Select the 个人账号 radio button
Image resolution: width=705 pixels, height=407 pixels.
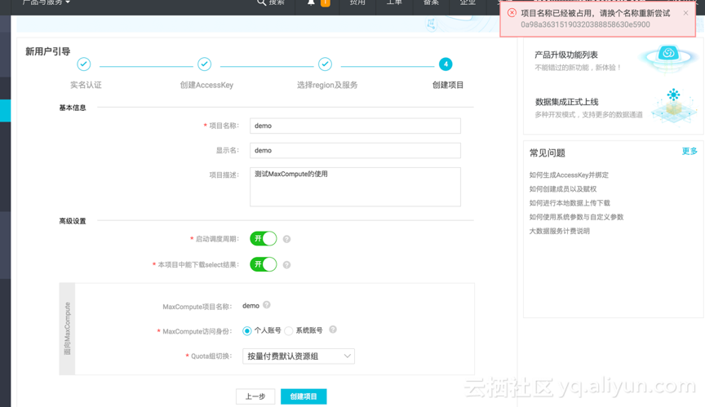tap(247, 331)
